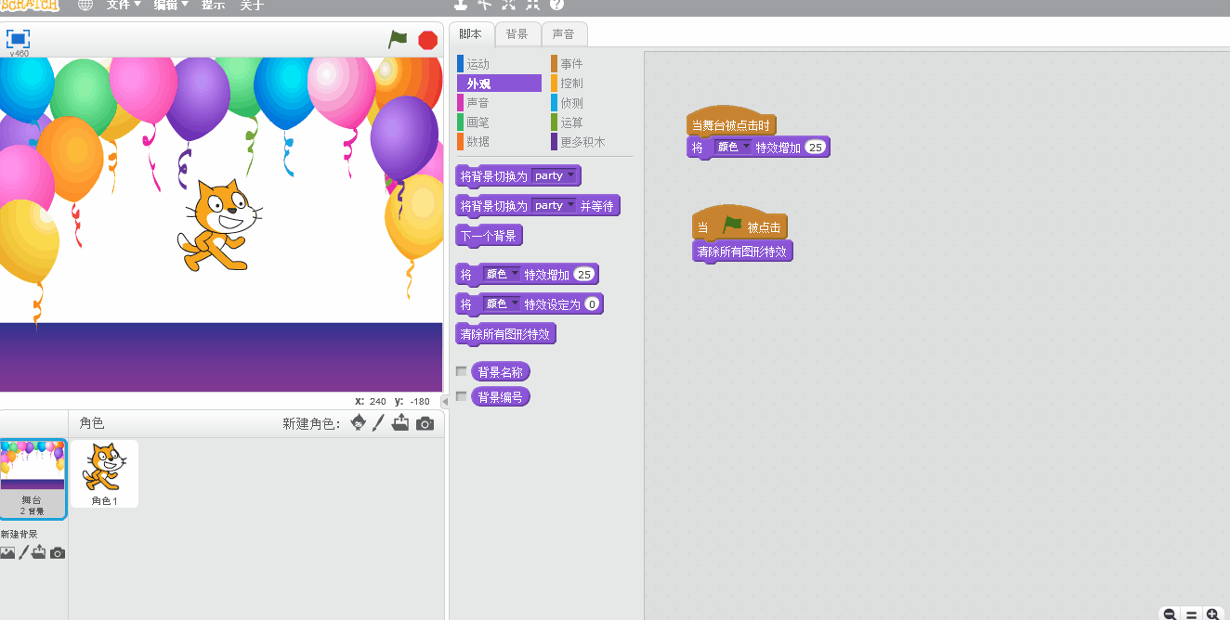Choose new sprite from library
1230x620 pixels.
[358, 423]
